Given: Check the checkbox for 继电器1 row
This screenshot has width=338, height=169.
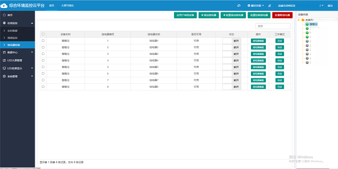Looking at the screenshot, I should [43, 41].
